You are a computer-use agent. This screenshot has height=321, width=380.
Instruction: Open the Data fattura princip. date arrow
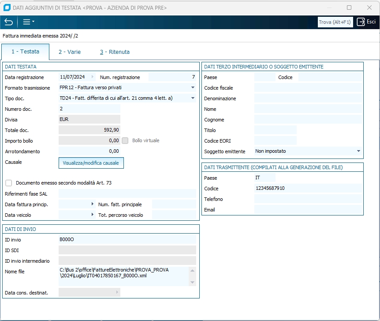click(93, 204)
